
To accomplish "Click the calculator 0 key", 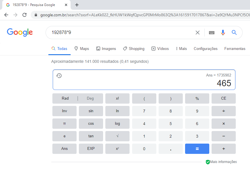I will click(x=144, y=149).
